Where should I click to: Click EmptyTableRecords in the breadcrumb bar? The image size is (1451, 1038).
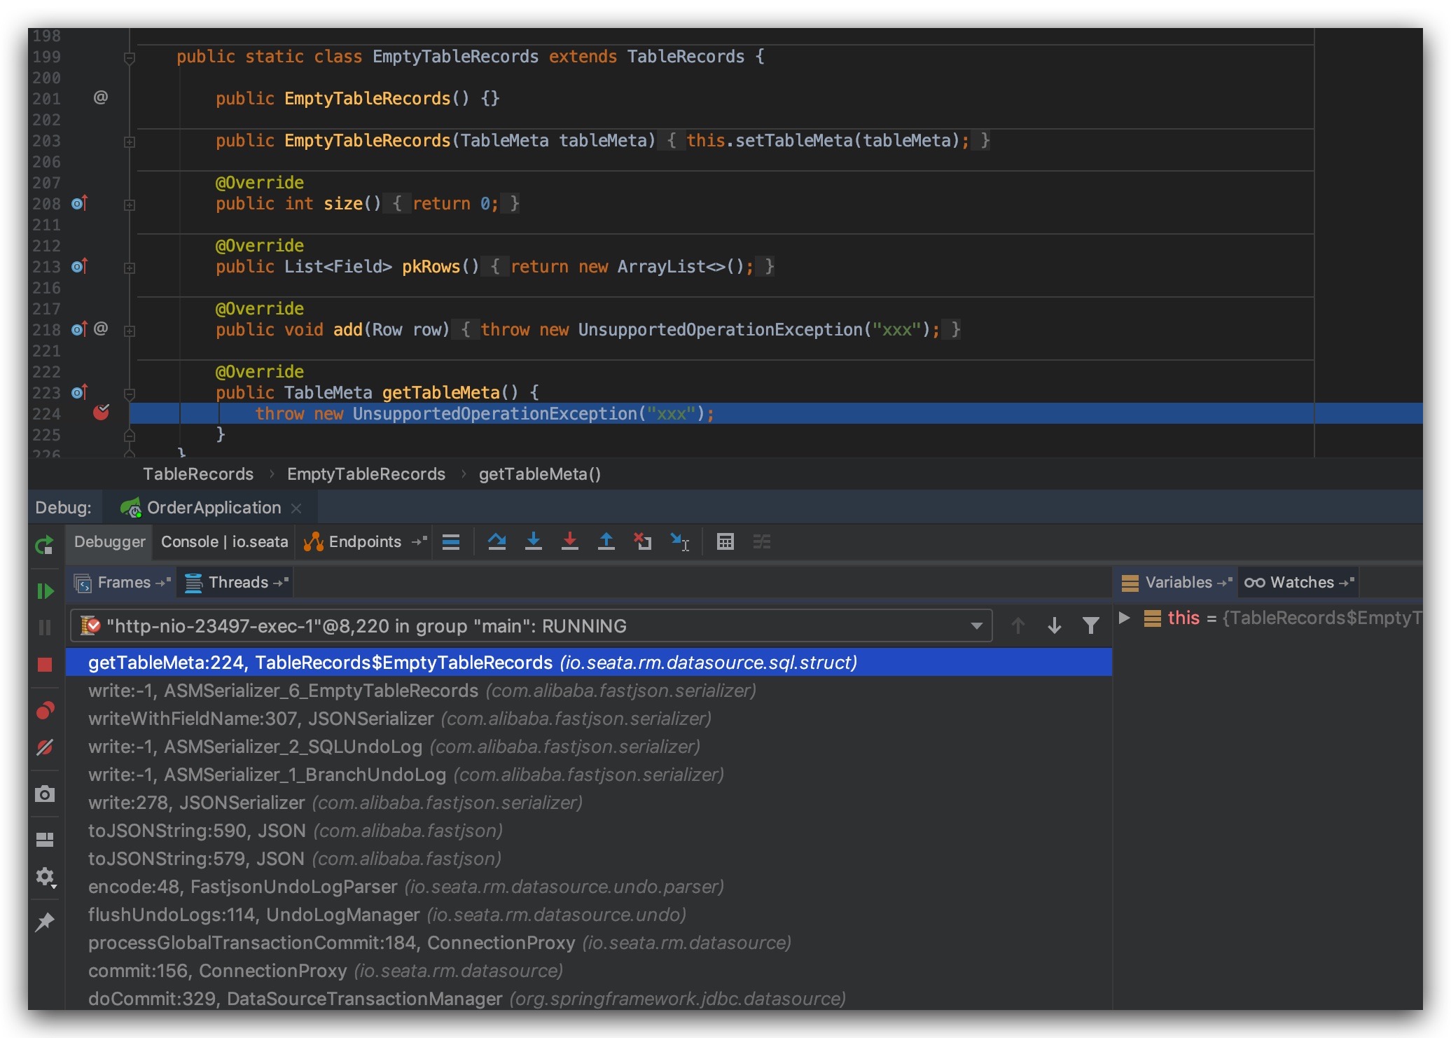[366, 474]
